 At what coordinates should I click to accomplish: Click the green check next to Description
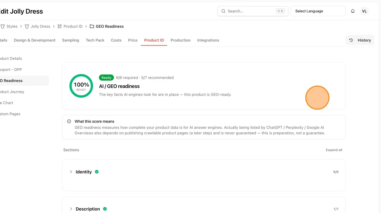105,209
